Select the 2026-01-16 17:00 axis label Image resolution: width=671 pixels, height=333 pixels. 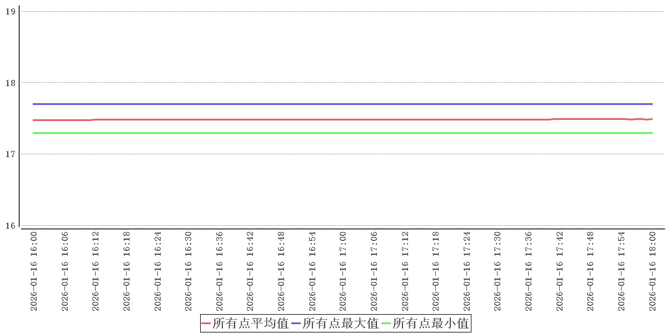point(344,271)
